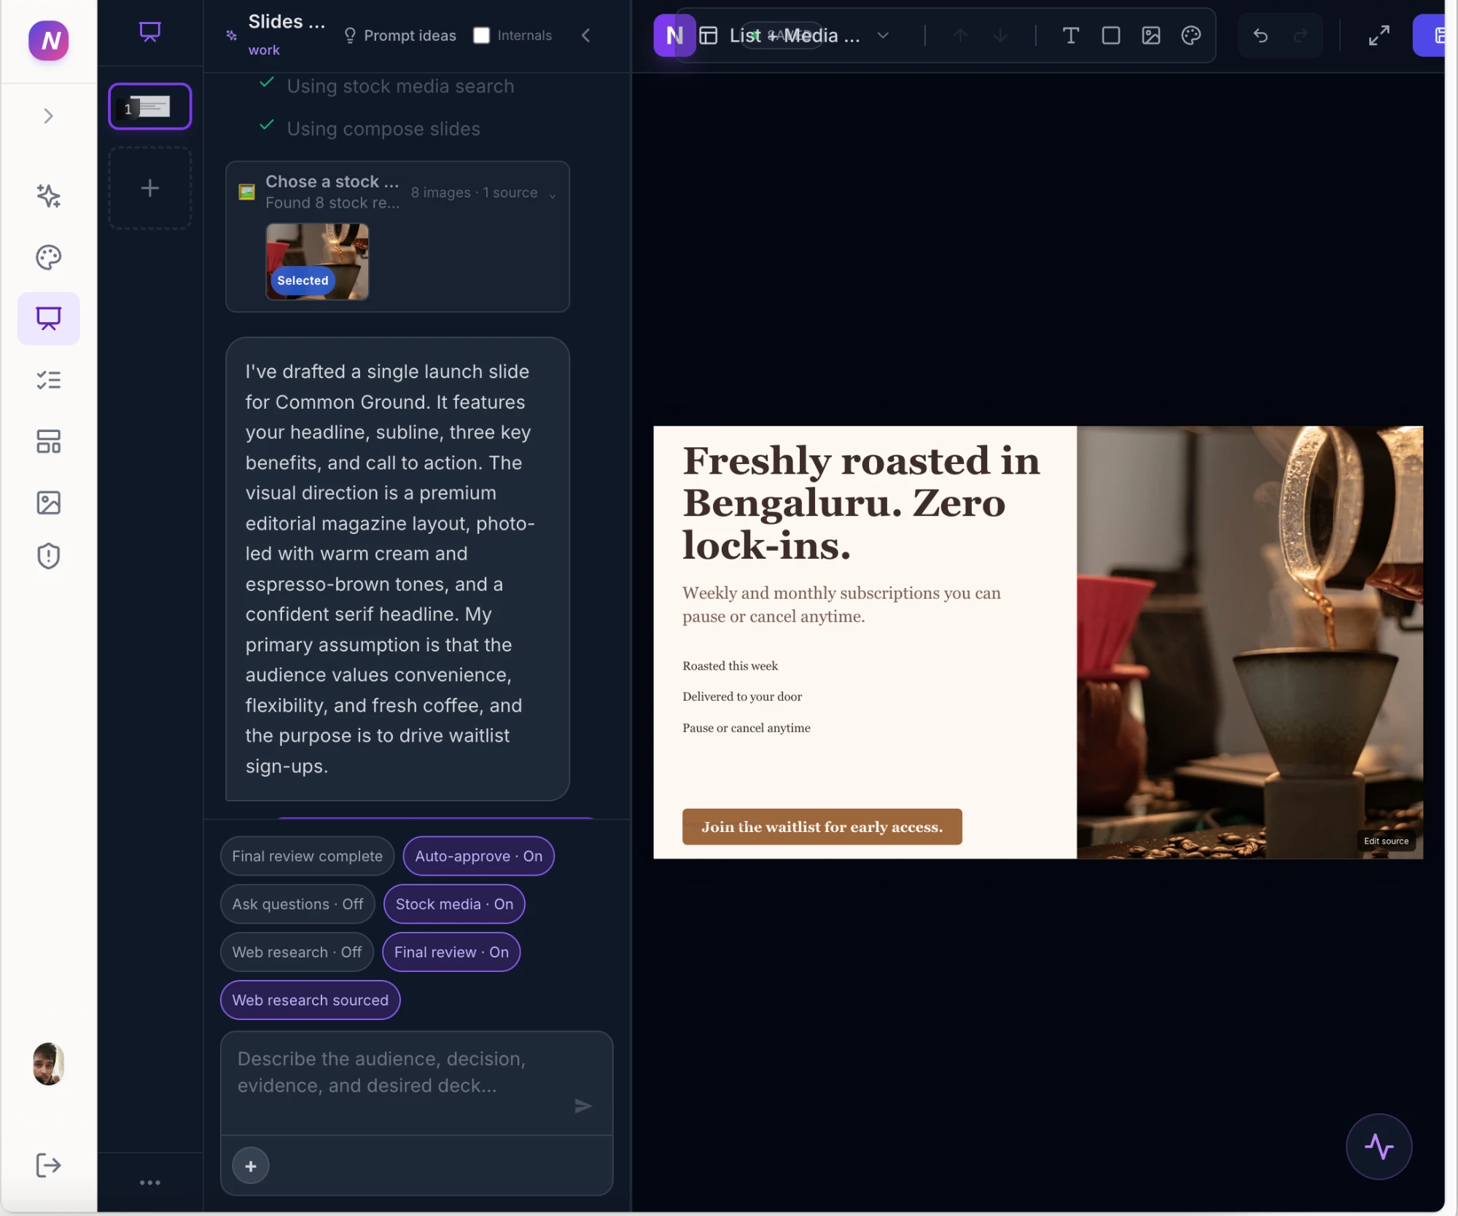
Task: Toggle Ask questions · Off chip
Action: pos(297,903)
